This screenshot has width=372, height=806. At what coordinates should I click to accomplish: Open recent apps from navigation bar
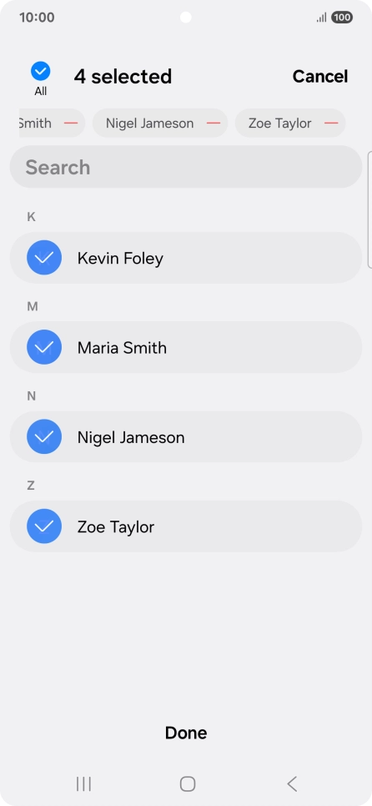pyautogui.click(x=83, y=784)
